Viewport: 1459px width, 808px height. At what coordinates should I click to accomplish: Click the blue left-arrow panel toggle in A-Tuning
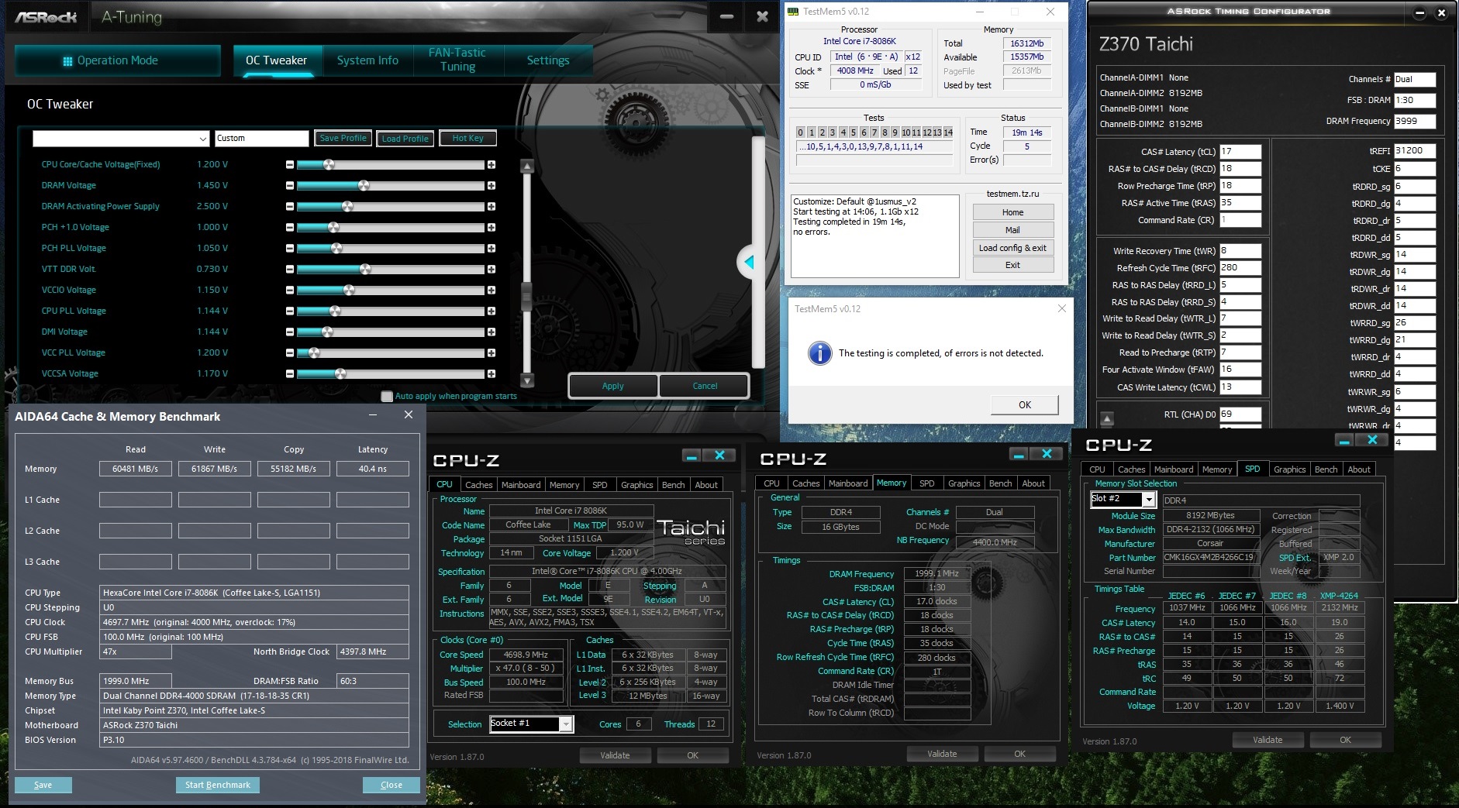point(747,263)
